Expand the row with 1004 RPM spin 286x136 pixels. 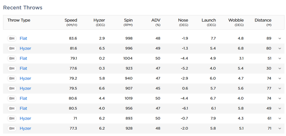point(280,58)
